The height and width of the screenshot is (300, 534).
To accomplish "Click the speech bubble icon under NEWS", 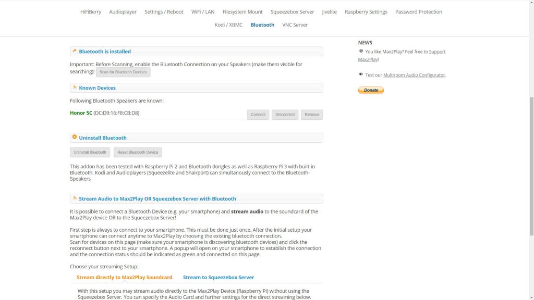I will click(x=361, y=52).
